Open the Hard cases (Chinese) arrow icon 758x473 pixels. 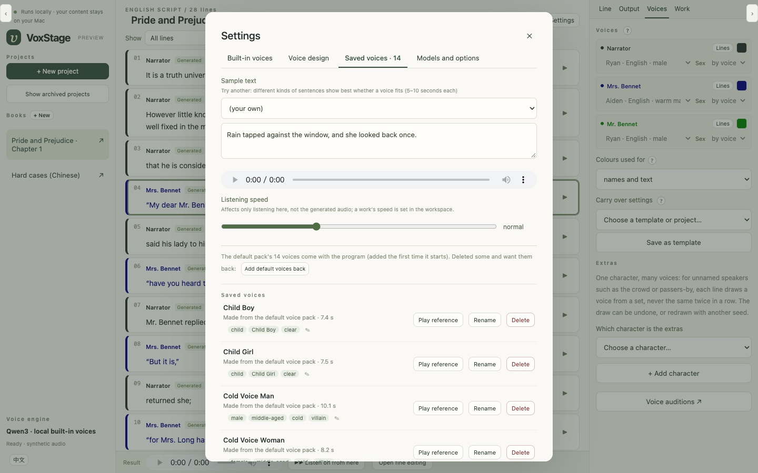coord(101,175)
